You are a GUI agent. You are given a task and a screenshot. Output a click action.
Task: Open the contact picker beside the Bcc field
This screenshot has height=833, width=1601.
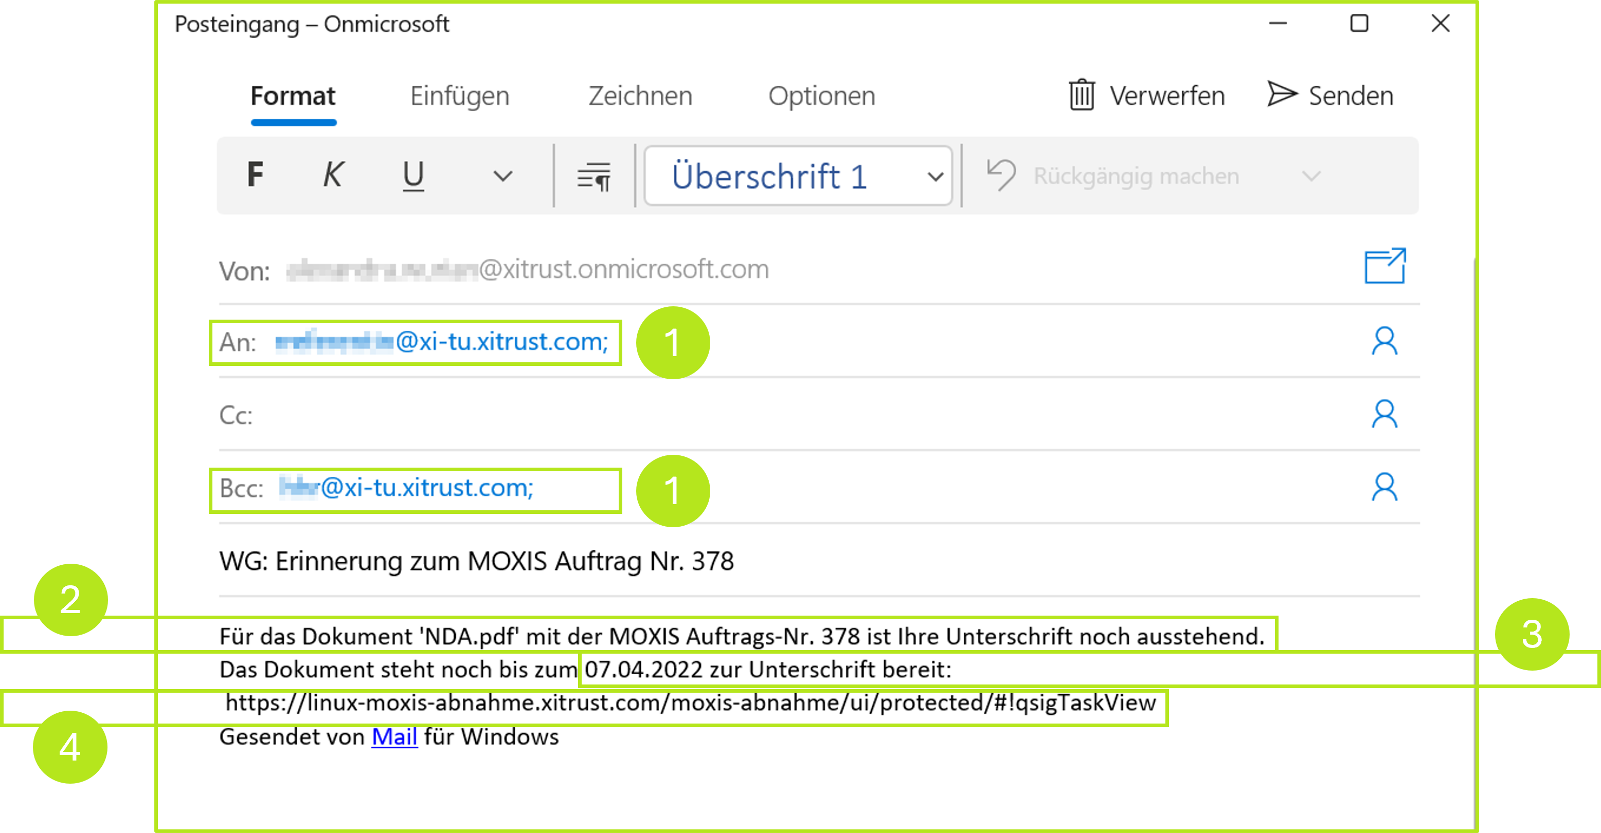[1384, 488]
